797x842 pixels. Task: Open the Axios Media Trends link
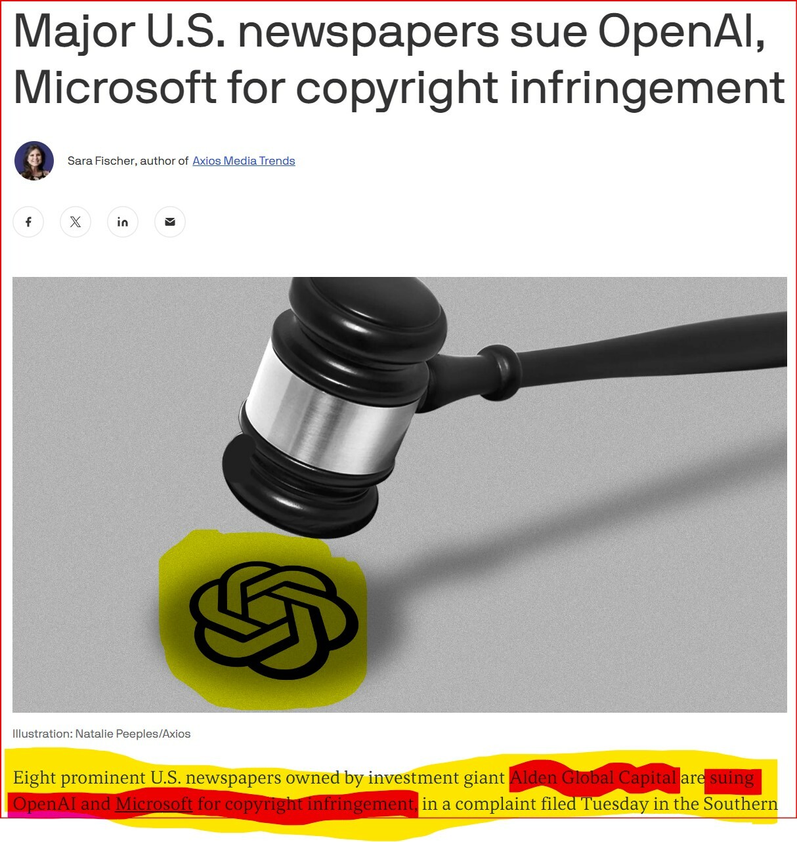244,161
